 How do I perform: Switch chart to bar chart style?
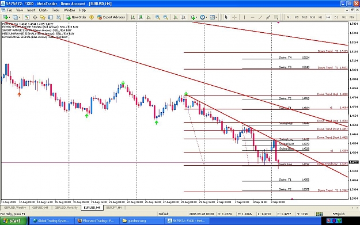(132, 17)
